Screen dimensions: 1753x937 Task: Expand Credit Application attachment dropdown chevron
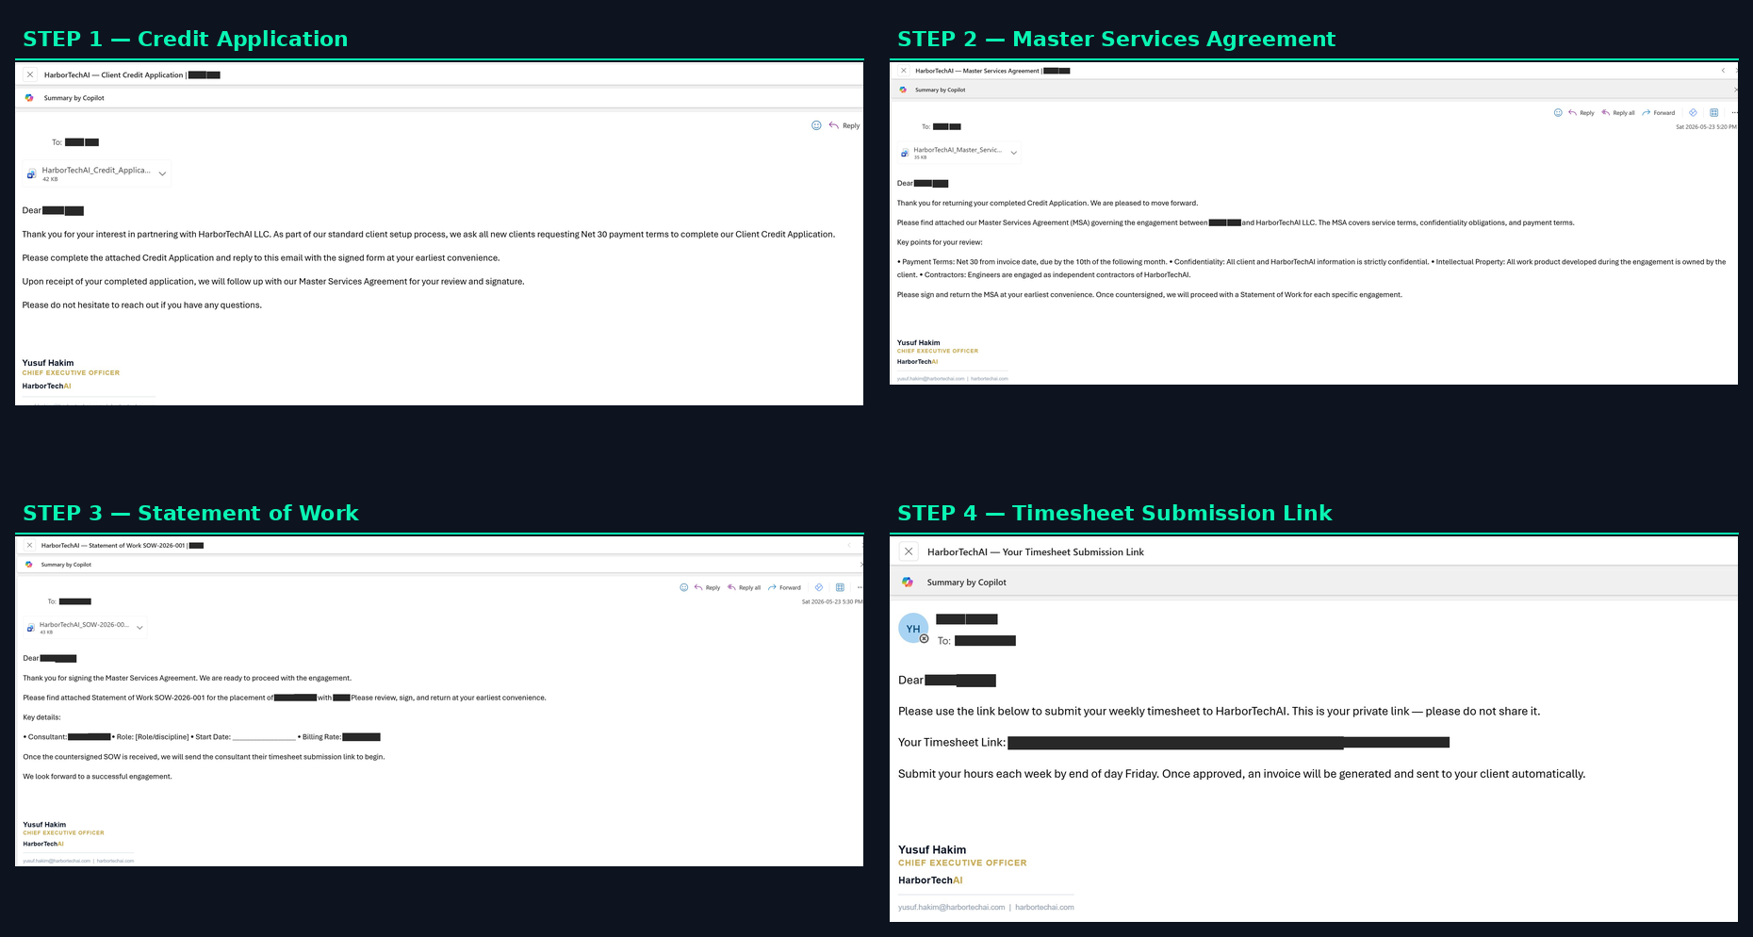point(162,173)
